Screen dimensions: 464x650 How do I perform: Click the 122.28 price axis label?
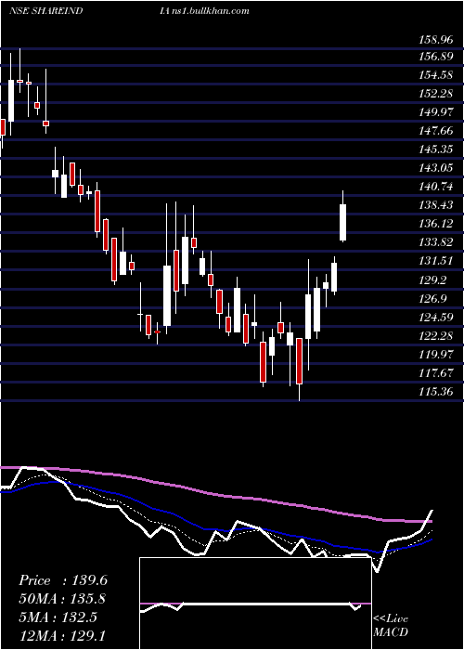[x=436, y=336]
